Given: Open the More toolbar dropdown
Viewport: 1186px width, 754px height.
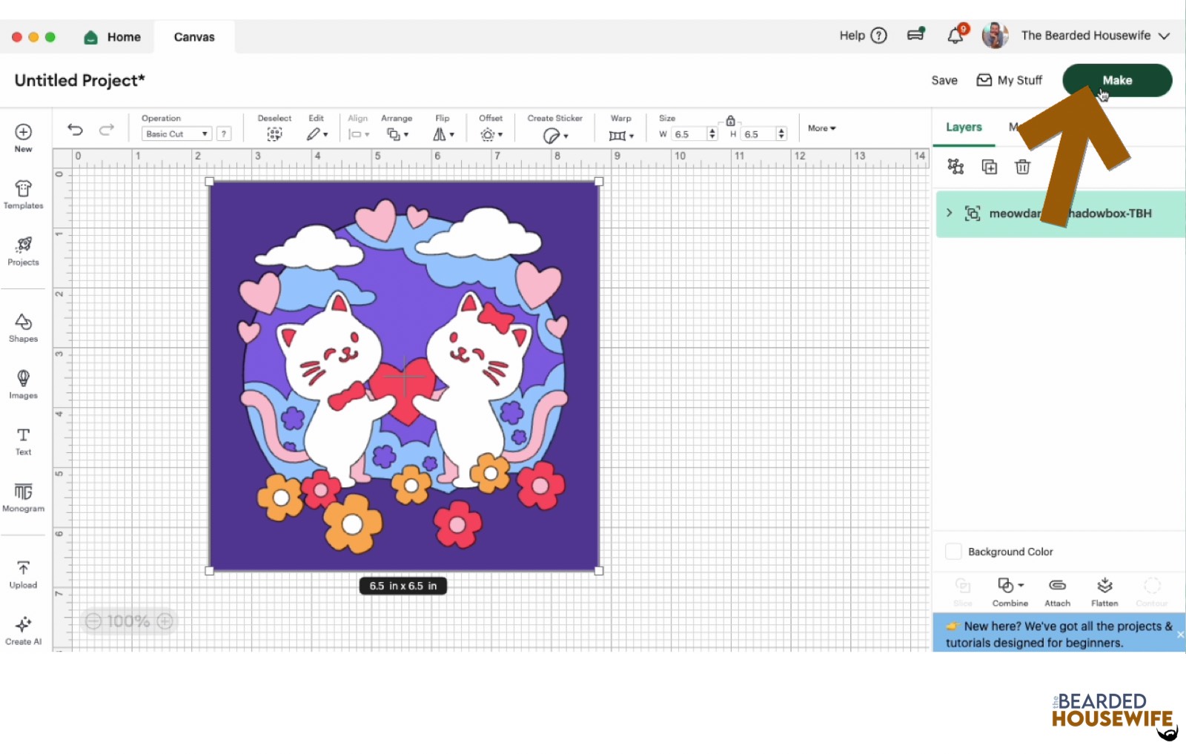Looking at the screenshot, I should [x=821, y=128].
